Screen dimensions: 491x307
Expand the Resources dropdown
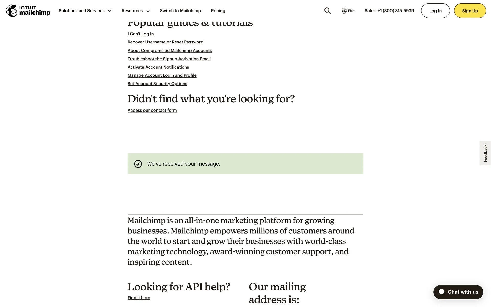136,11
